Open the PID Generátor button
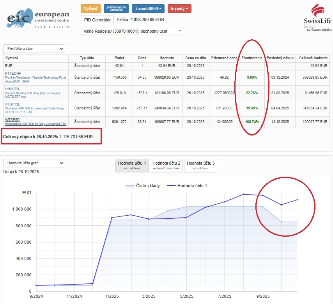The width and height of the screenshot is (333, 304). [x=97, y=20]
